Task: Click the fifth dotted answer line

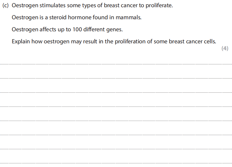Action: coord(116,121)
